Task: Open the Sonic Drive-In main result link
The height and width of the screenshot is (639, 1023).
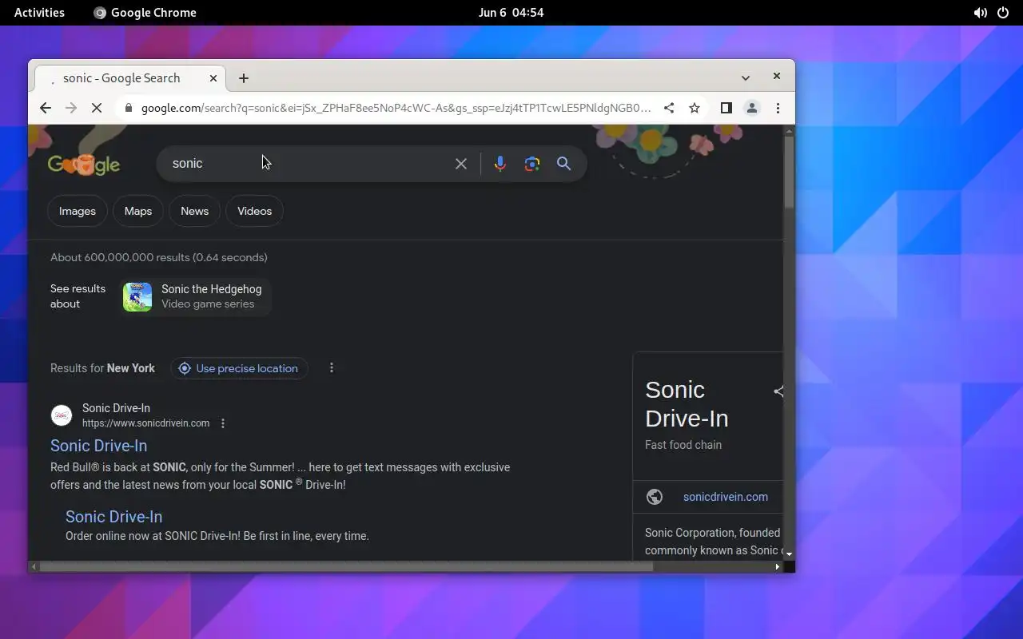Action: pos(99,446)
